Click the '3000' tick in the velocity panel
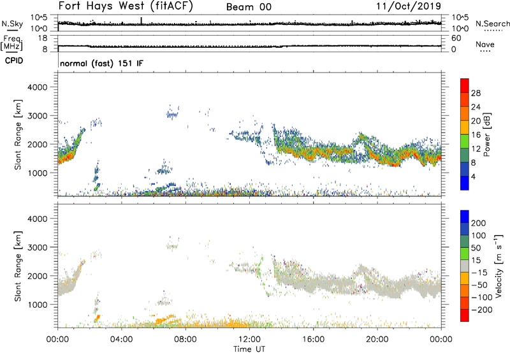 point(38,247)
